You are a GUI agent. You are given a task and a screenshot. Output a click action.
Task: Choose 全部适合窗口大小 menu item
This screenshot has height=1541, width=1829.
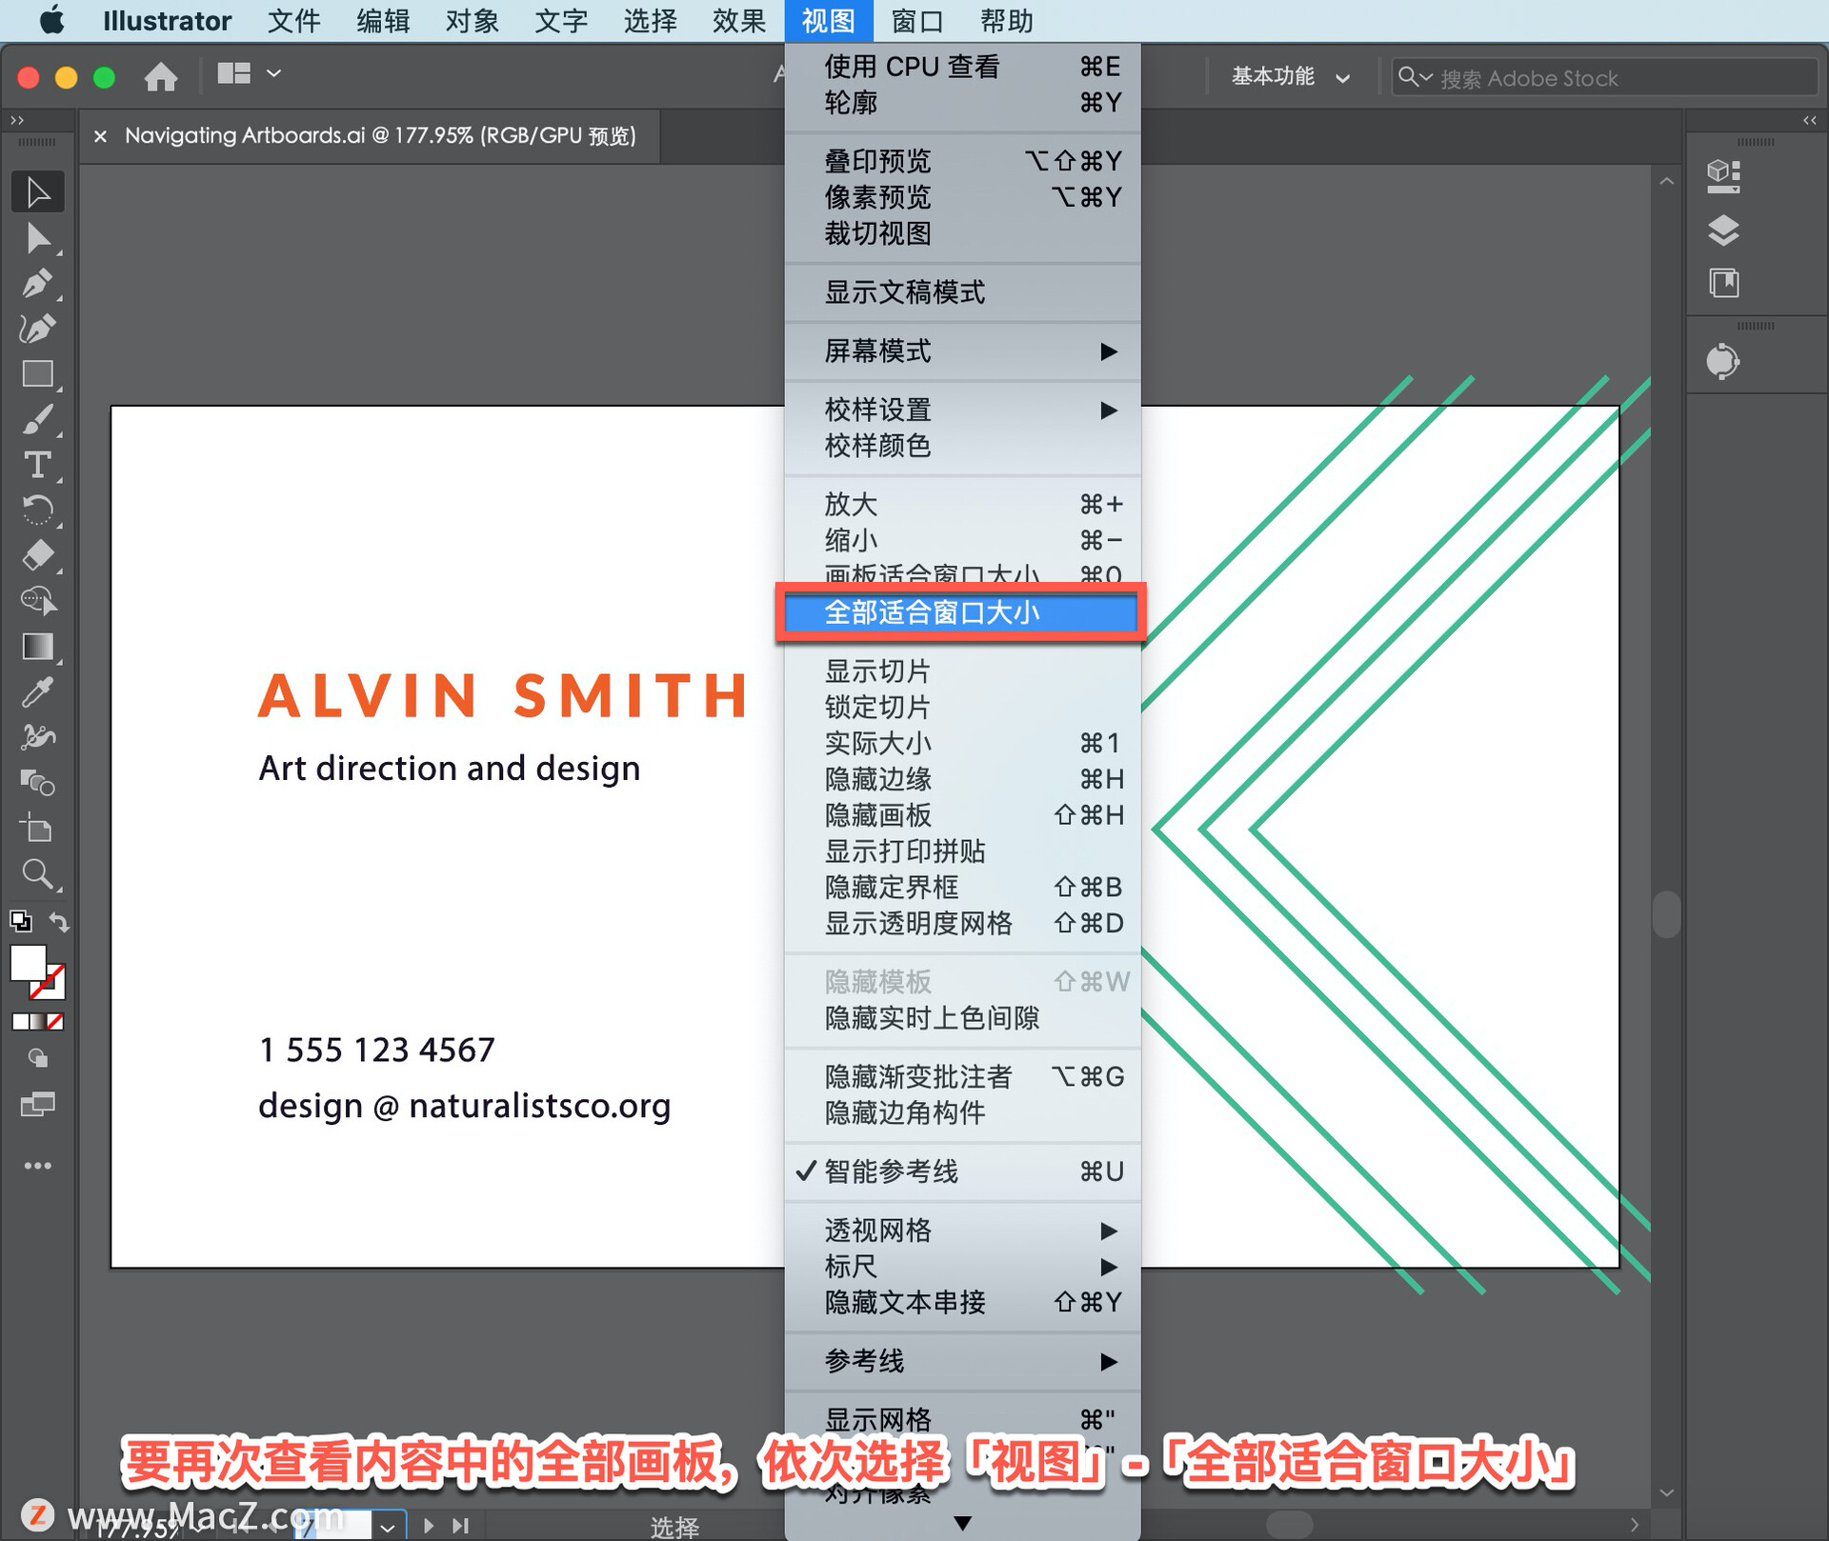pos(962,612)
